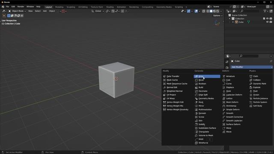Click the Wave modifier icon
This screenshot has width=274, height=154.
(224, 132)
